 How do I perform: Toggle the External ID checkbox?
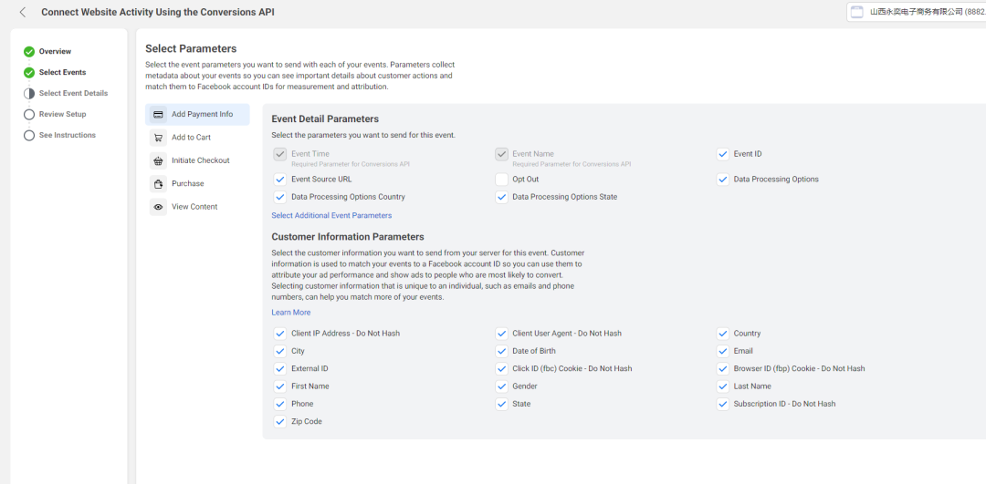coord(280,368)
